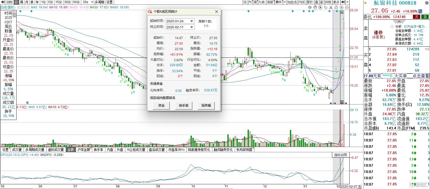Click the zoom-in plus circle icon
The image size is (430, 189).
coord(342,8)
